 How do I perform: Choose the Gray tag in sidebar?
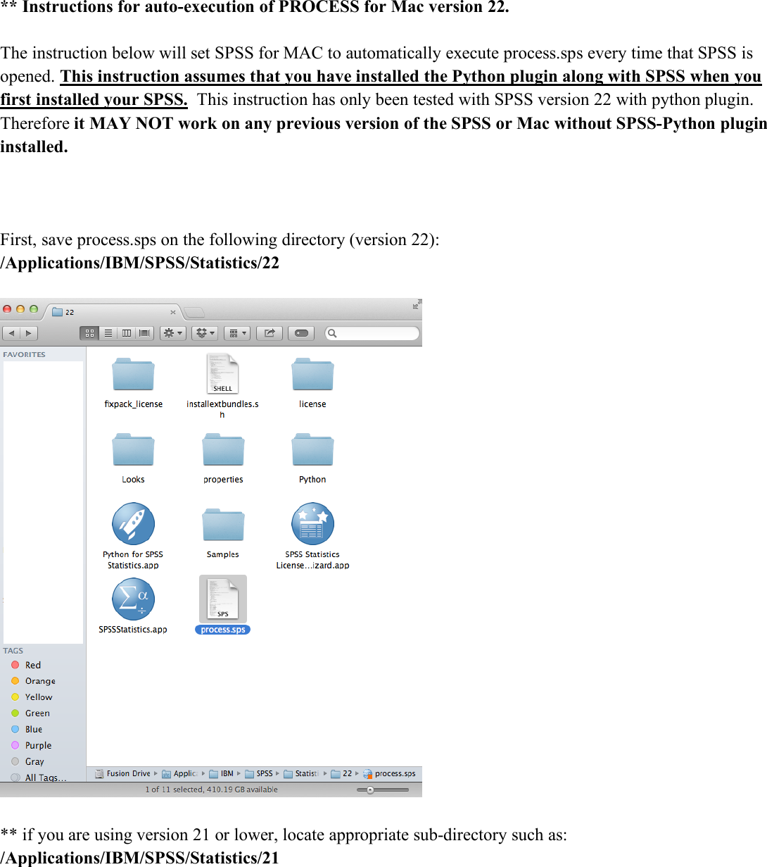tap(34, 762)
